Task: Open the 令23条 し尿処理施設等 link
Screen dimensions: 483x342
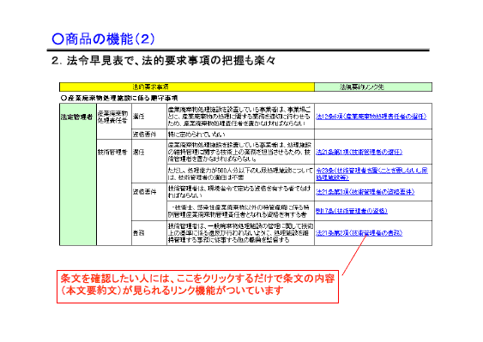Action: pyautogui.click(x=371, y=174)
